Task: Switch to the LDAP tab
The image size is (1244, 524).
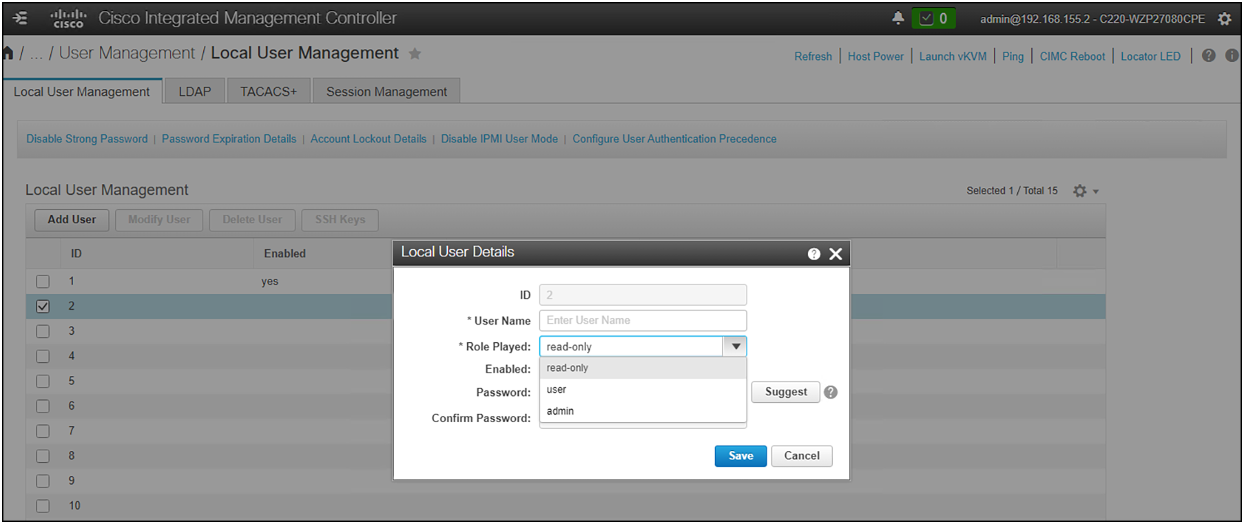Action: tap(195, 92)
